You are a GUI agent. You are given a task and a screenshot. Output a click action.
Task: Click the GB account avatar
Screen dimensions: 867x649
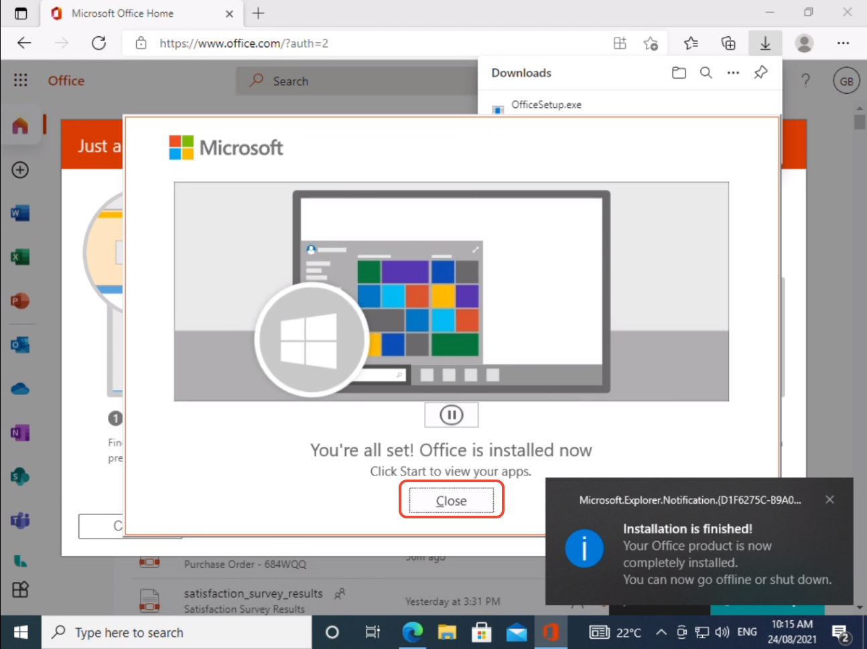(x=846, y=81)
